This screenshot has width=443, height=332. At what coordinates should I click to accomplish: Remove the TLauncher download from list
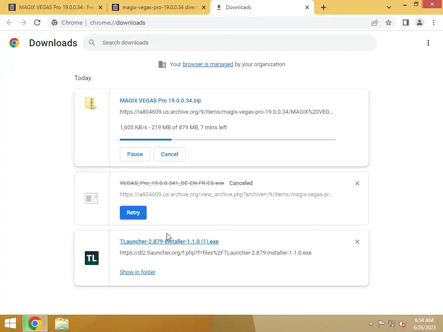(x=357, y=242)
